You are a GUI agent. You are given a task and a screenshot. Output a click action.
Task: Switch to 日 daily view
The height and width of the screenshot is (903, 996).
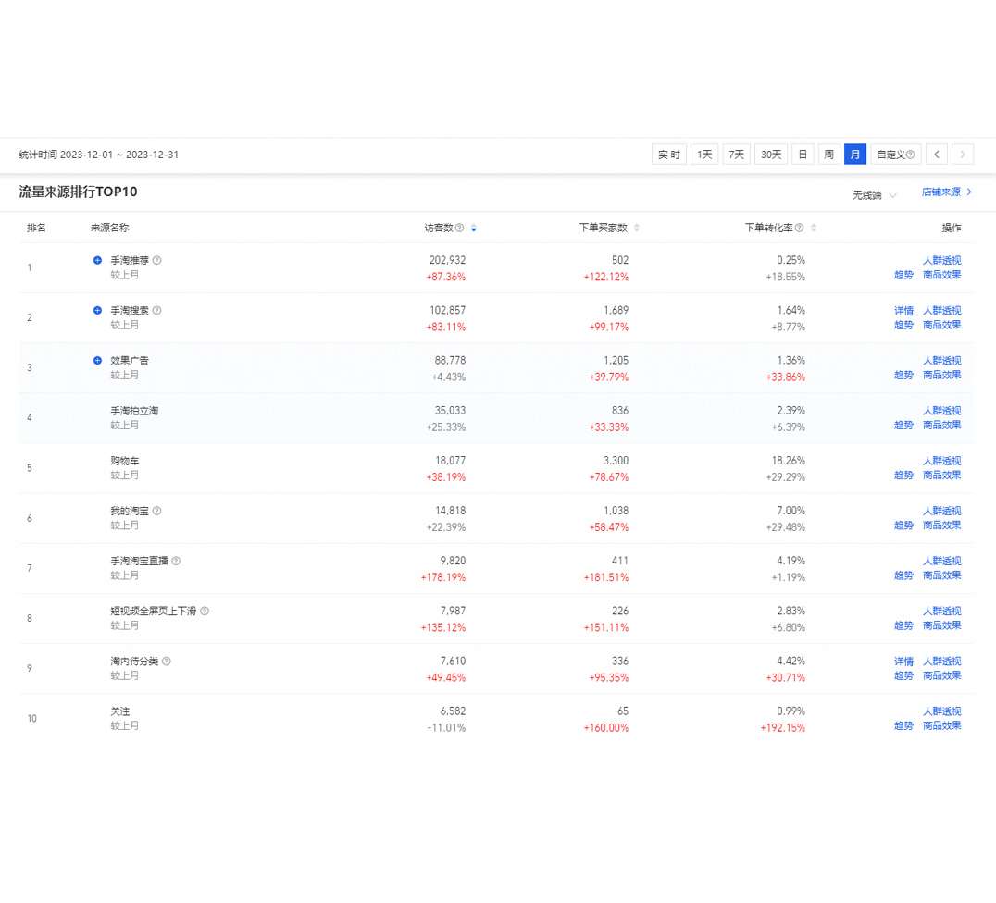pyautogui.click(x=803, y=155)
